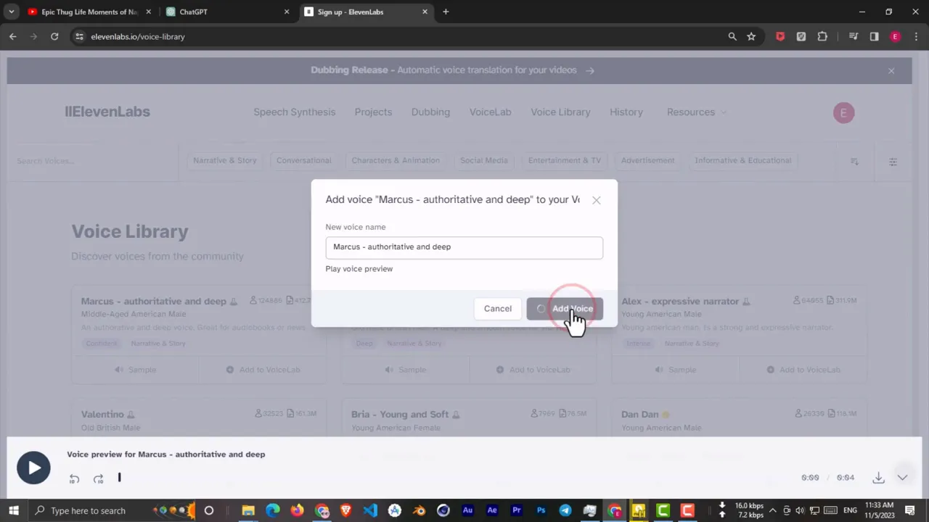Image resolution: width=929 pixels, height=522 pixels.
Task: Open the voice sort options icon
Action: 854,162
